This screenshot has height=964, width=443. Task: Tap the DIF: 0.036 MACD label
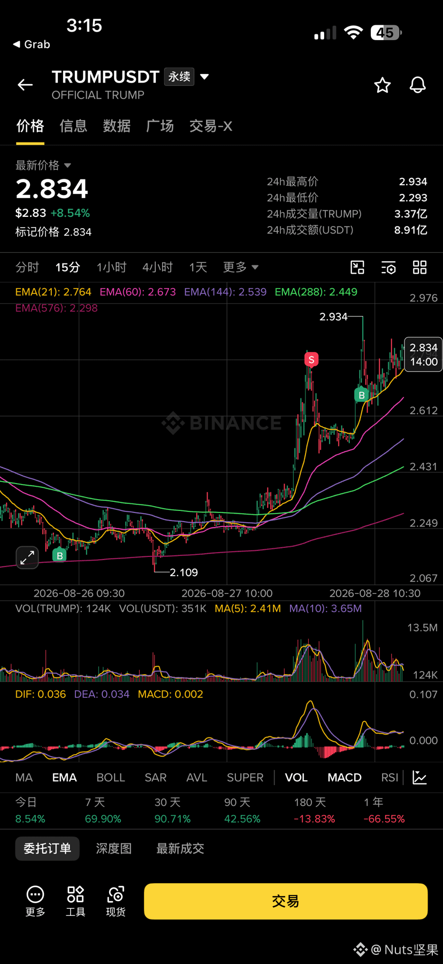click(x=41, y=694)
